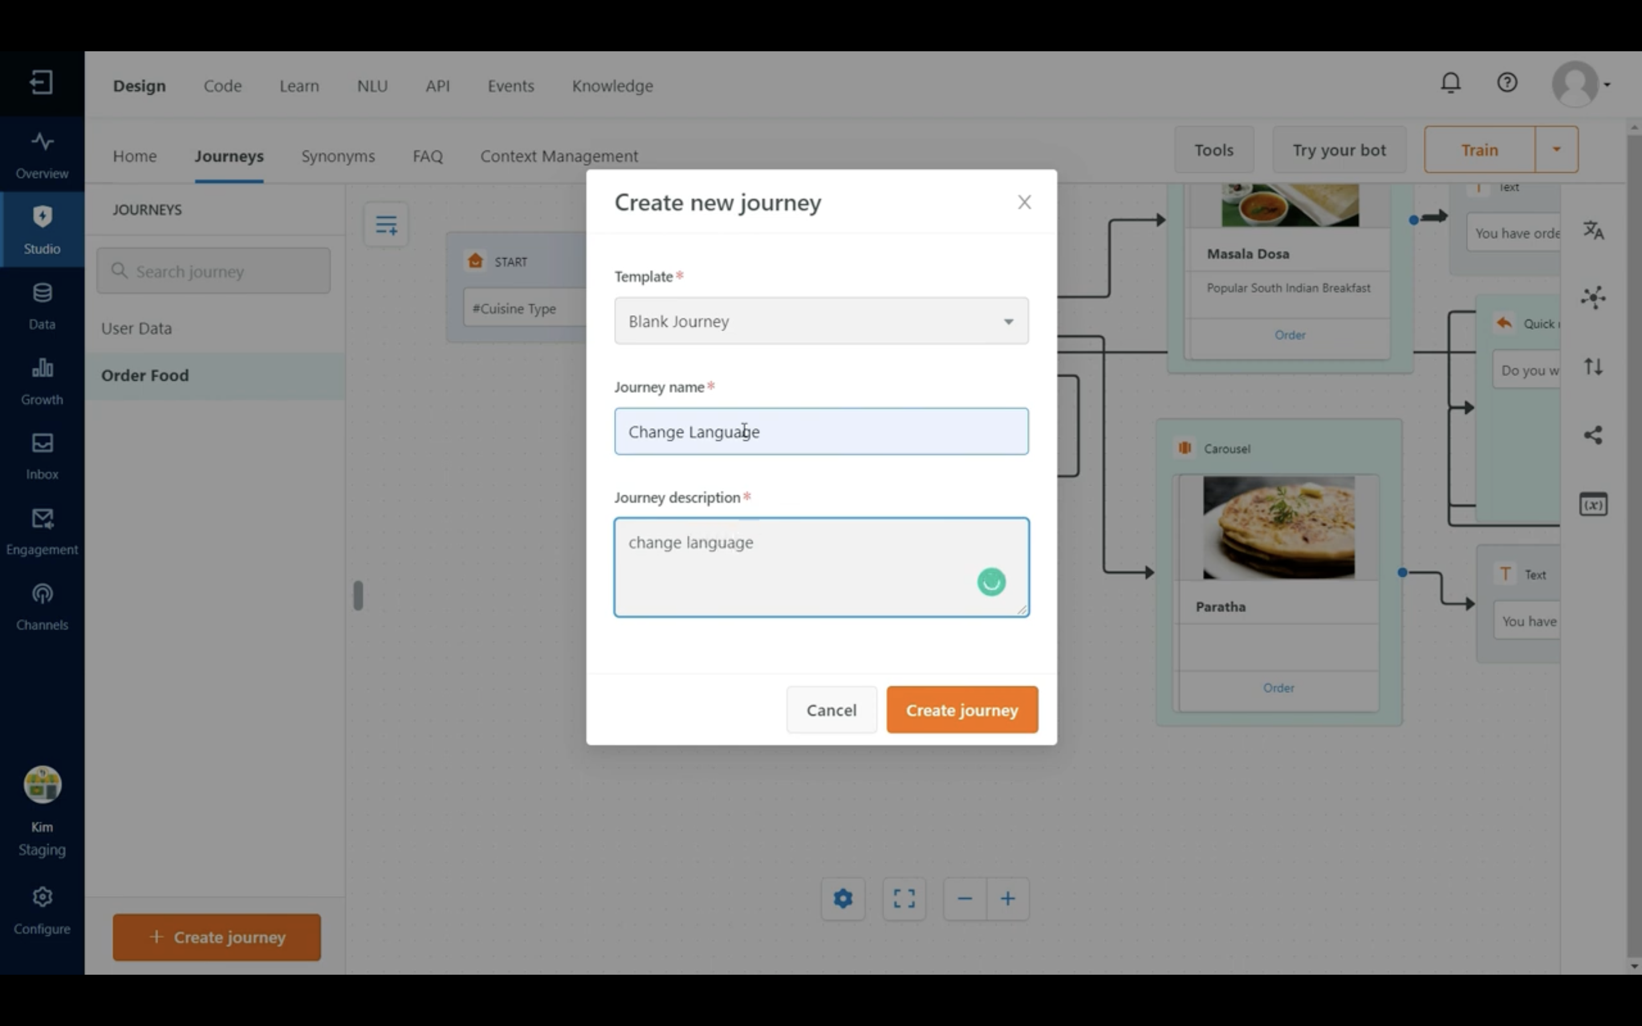Click the Cancel button in dialog
Image resolution: width=1642 pixels, height=1026 pixels.
coord(831,710)
